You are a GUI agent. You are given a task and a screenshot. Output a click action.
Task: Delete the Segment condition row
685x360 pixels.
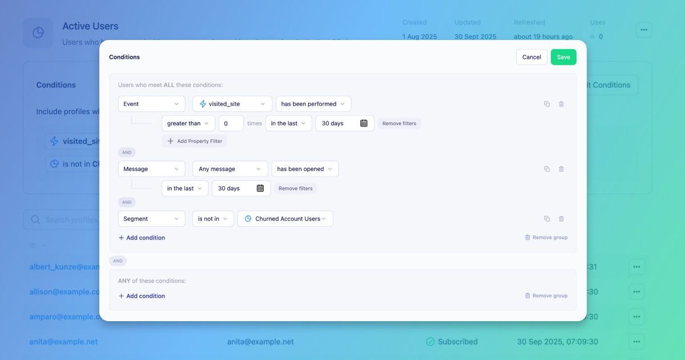561,219
